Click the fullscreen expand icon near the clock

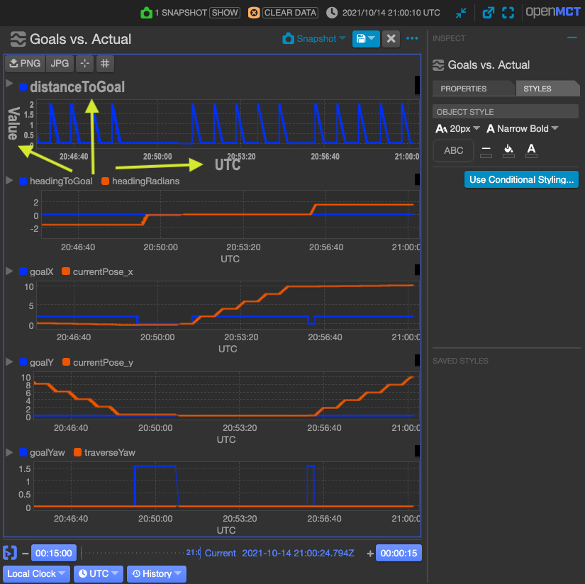[506, 11]
